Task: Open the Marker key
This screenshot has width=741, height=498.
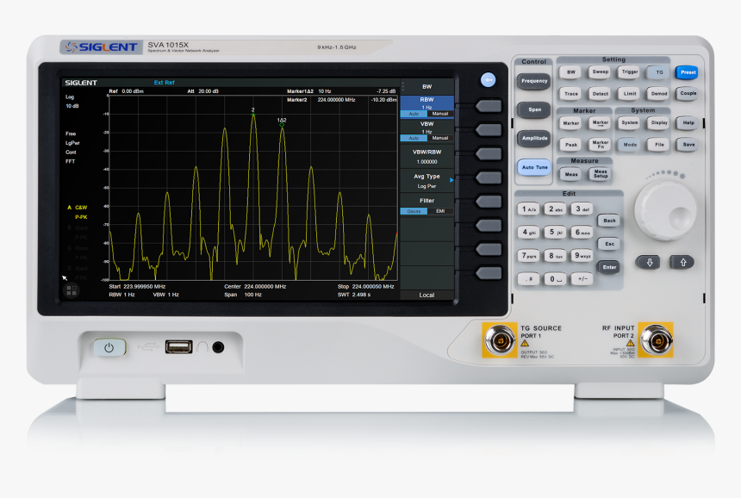Action: click(571, 123)
